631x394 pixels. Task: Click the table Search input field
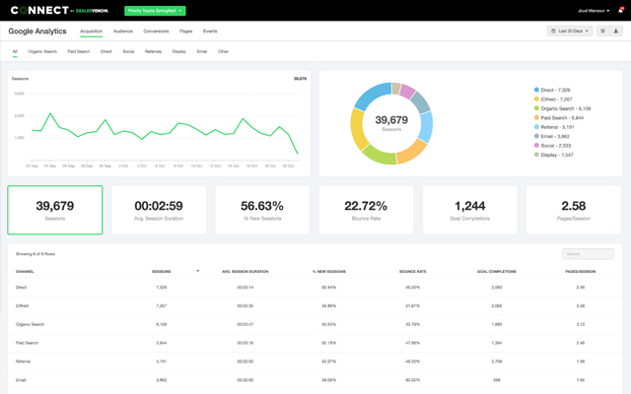click(588, 254)
